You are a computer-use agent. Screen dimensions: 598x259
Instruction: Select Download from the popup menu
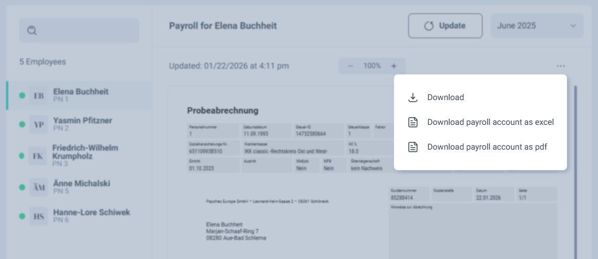445,98
